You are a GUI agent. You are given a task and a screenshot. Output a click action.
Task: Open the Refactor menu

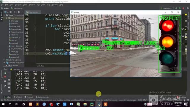pyautogui.click(x=32, y=5)
